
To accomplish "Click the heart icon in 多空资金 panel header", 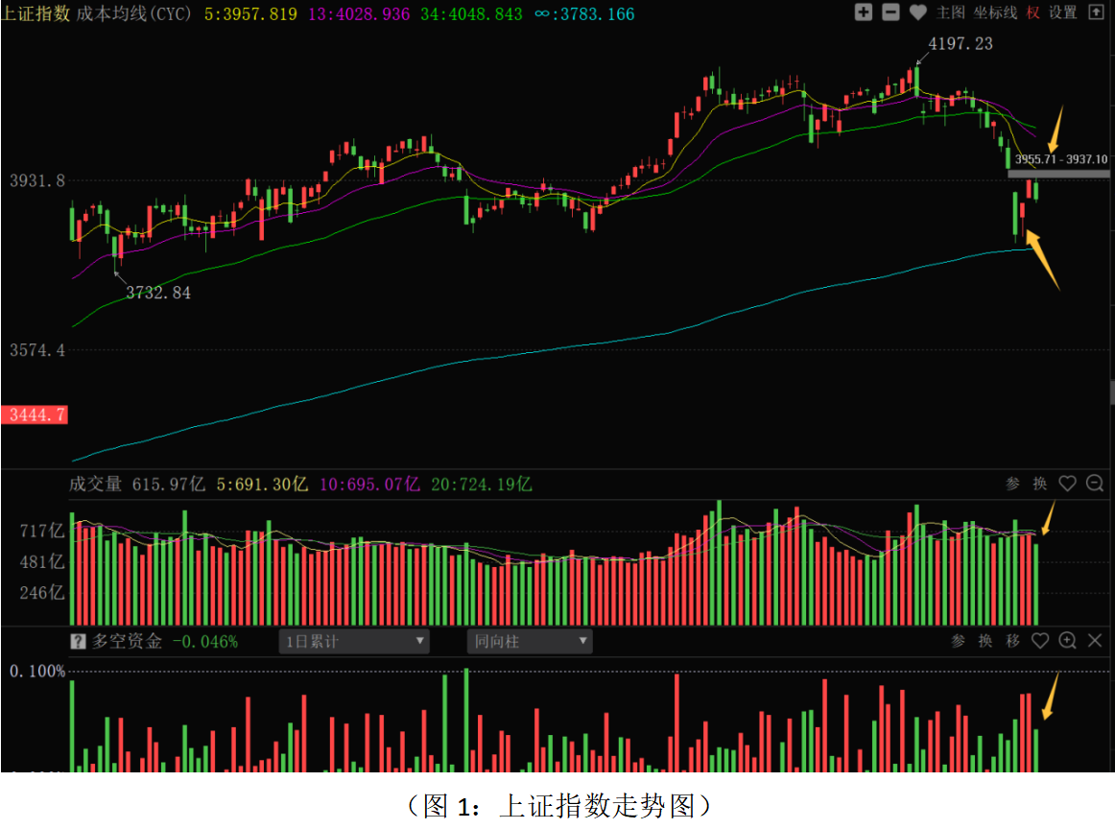I will pos(1040,641).
